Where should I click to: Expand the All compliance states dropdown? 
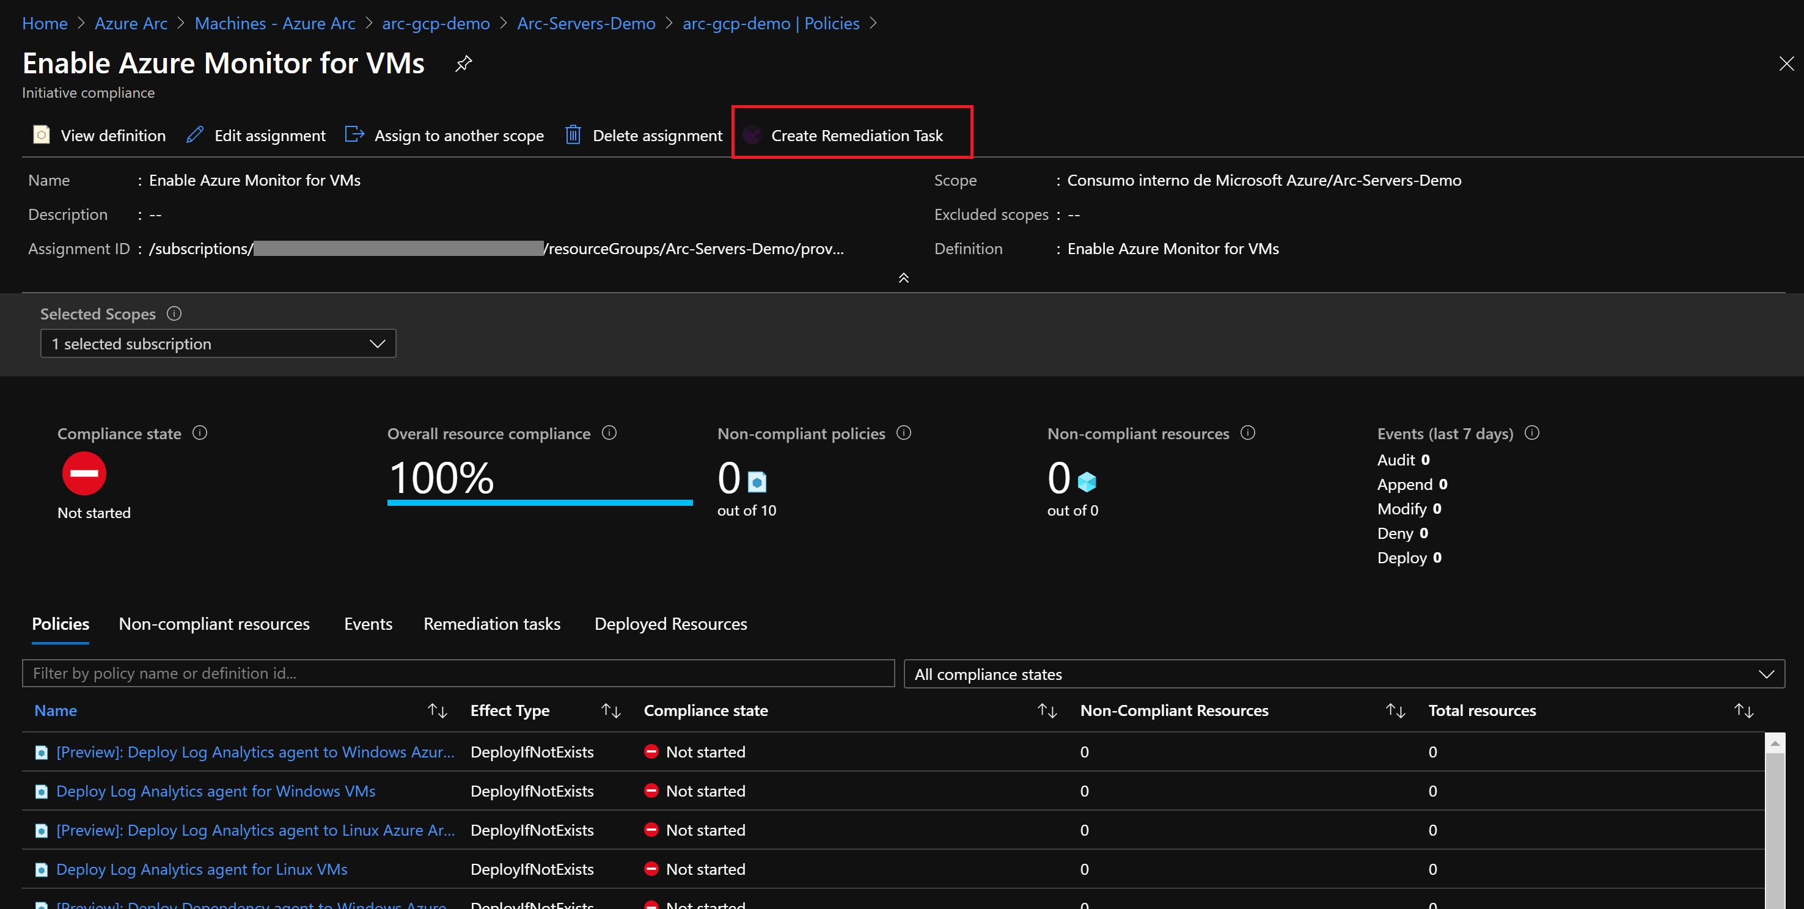tap(1344, 674)
